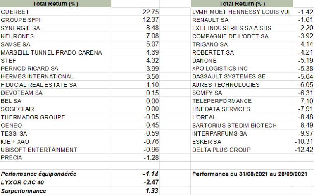The image size is (314, 195).
Task: Select the -1.42 value cell
Action: click(x=304, y=12)
